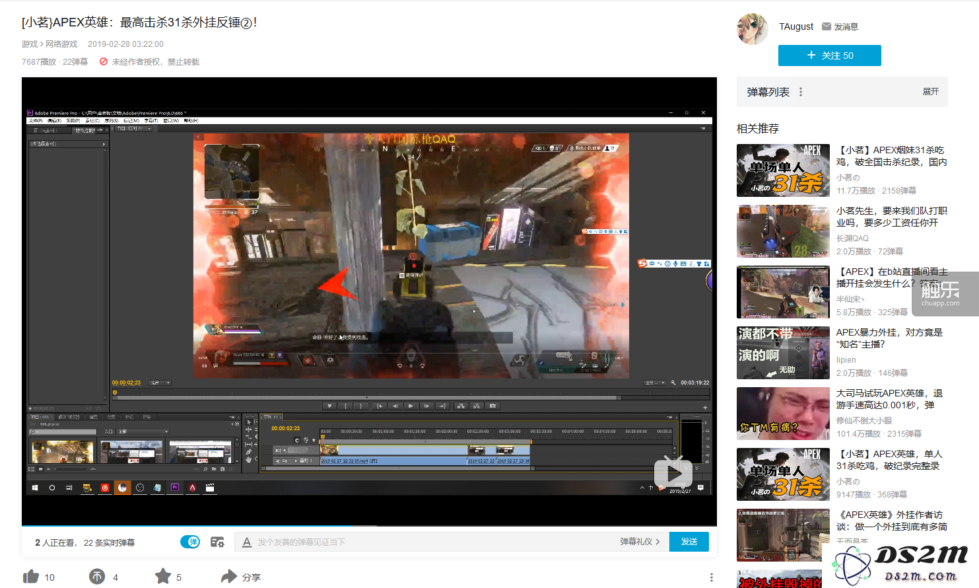Click the 相关推荐 section heading
The image size is (979, 588).
[758, 128]
